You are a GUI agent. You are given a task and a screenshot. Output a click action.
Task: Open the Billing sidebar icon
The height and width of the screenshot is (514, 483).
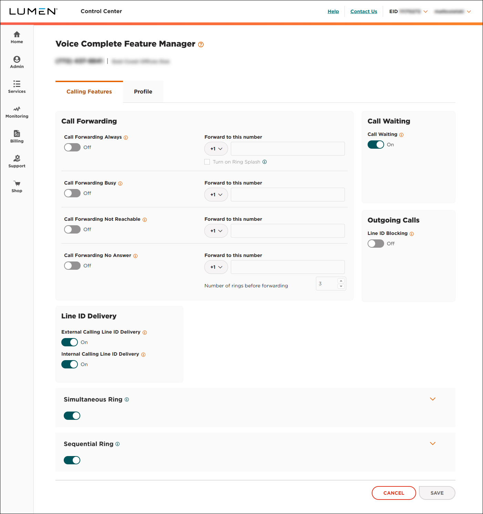pyautogui.click(x=17, y=136)
